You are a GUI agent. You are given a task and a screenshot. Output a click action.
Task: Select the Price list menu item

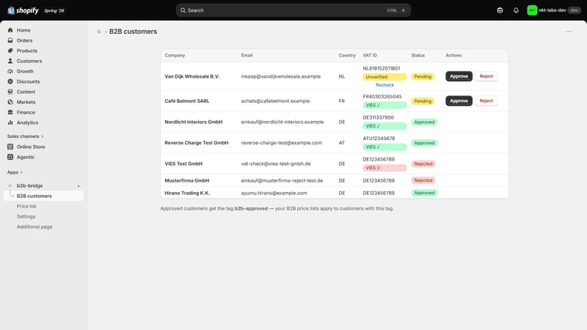coord(26,206)
